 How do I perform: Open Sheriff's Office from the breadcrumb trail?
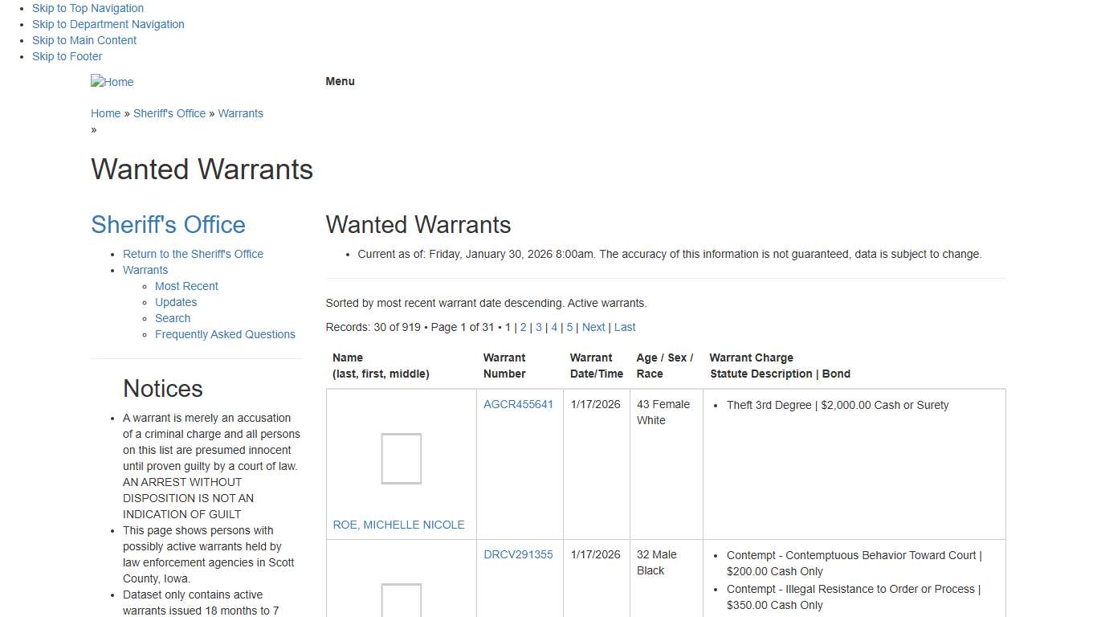pyautogui.click(x=169, y=113)
